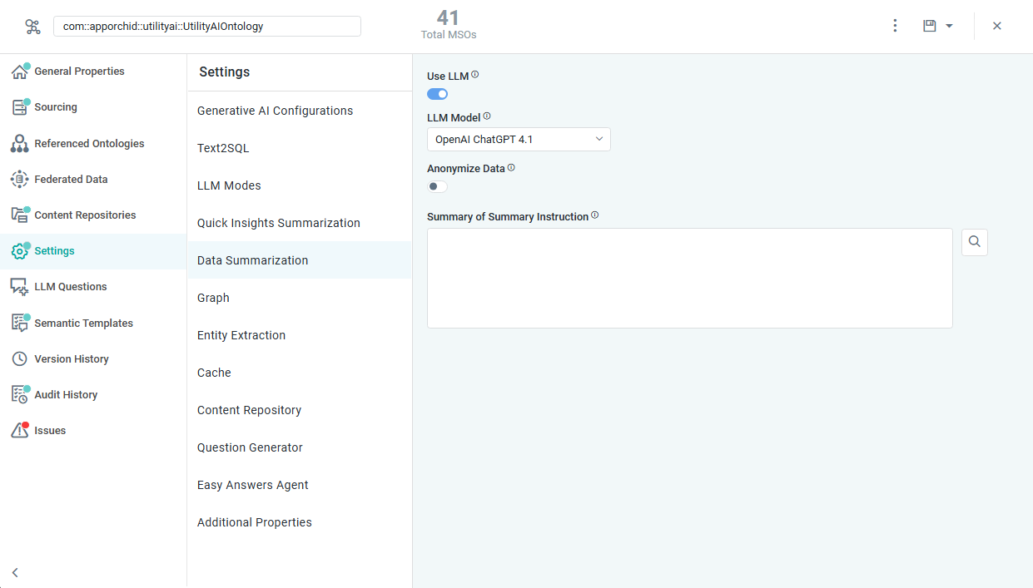
Task: Open Generative AI Configurations settings
Action: (300, 111)
